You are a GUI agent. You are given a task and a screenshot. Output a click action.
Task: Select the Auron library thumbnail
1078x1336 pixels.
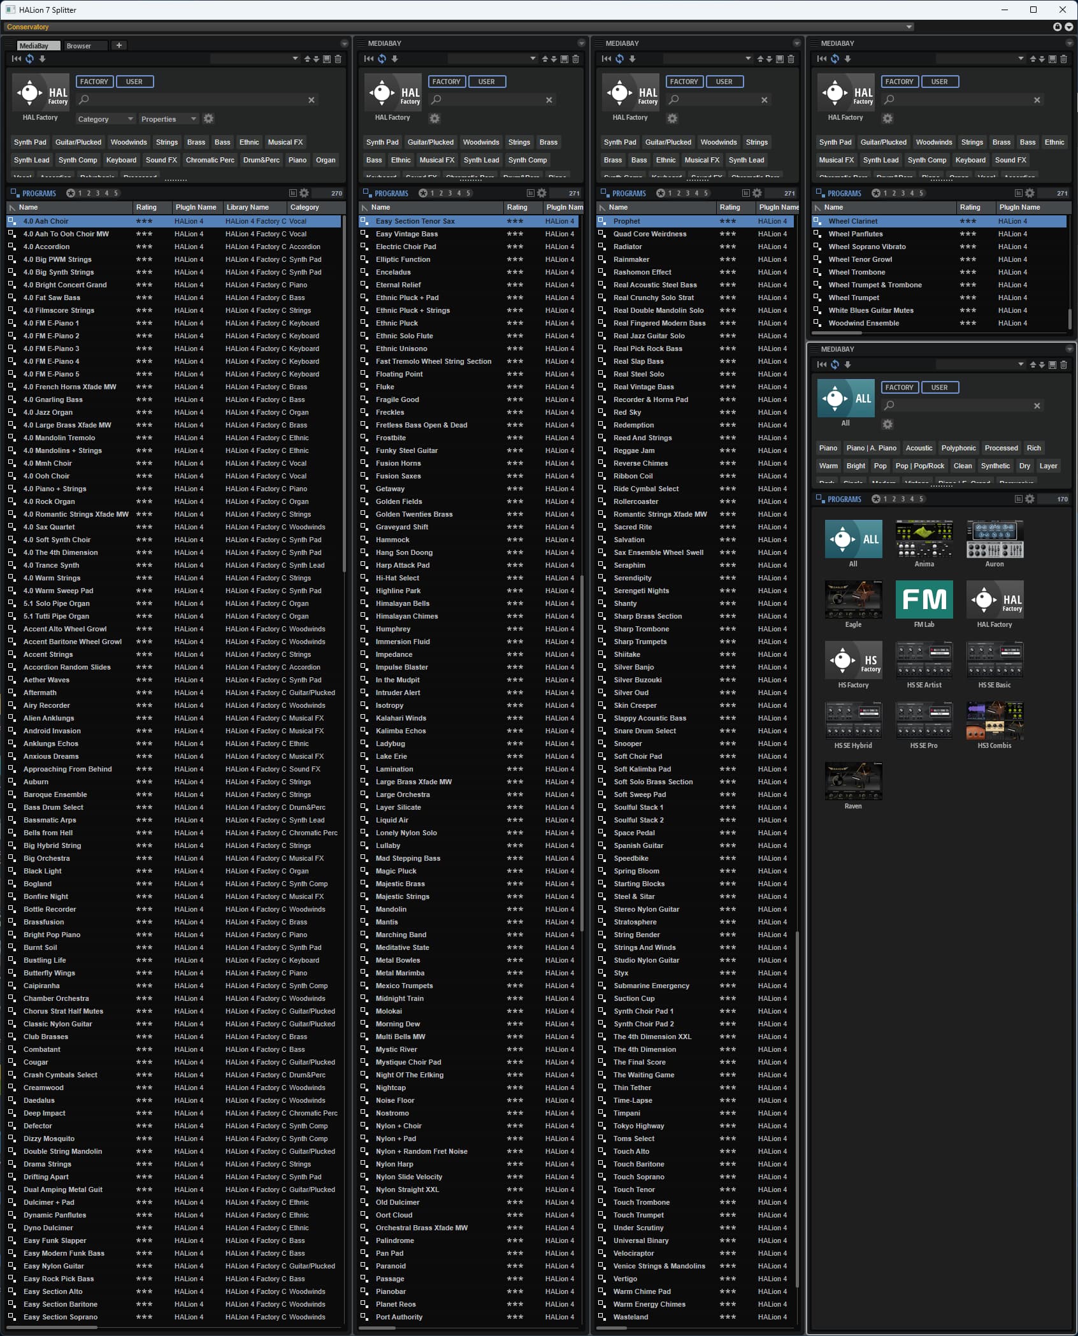pos(995,539)
